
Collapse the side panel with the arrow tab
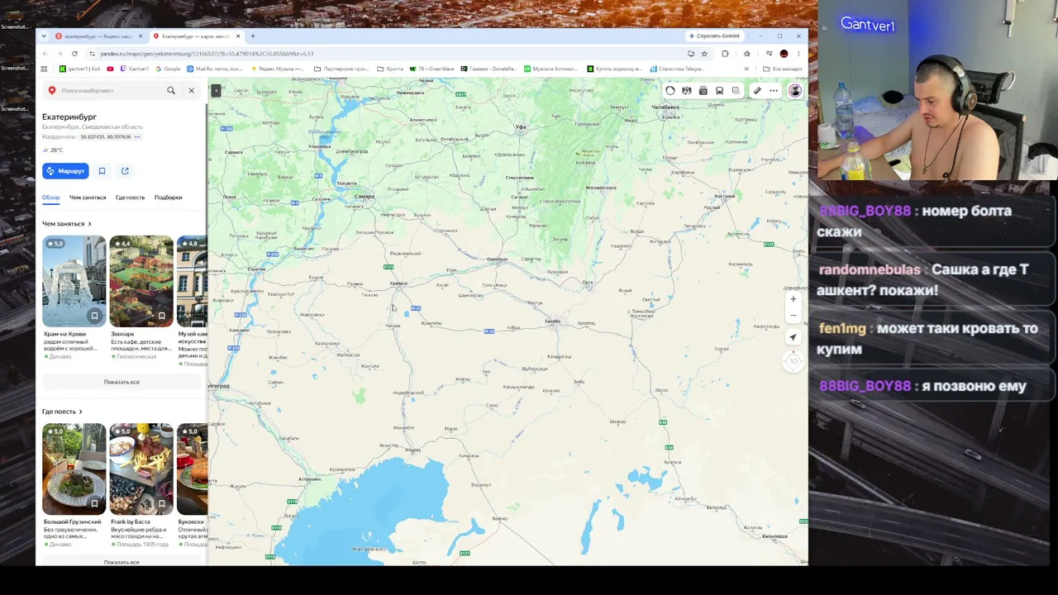coord(216,90)
